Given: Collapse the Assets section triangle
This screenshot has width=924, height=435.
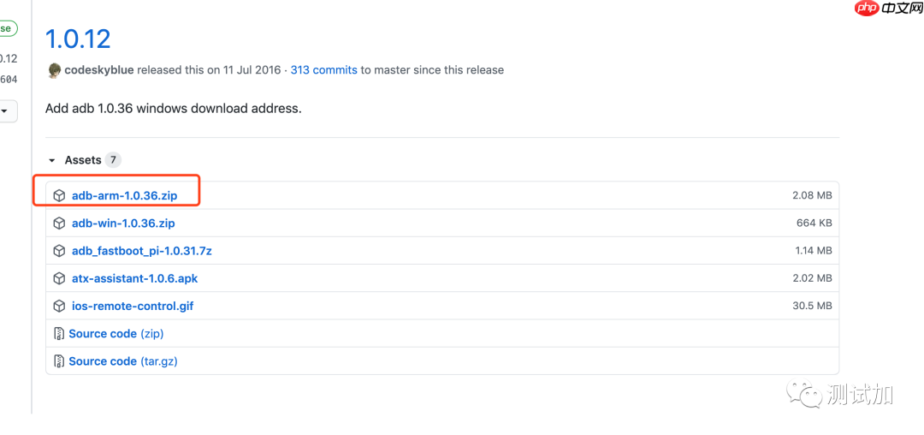Looking at the screenshot, I should 52,160.
